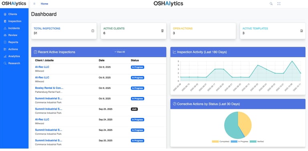Screen dimensions: 308x151
Task: Open the Clients menu item
Action: pyautogui.click(x=12, y=14)
